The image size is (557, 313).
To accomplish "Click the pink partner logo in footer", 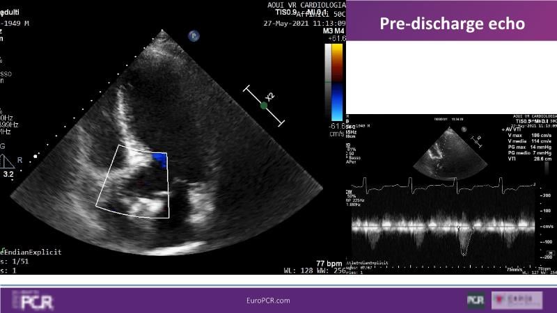I will click(x=517, y=300).
